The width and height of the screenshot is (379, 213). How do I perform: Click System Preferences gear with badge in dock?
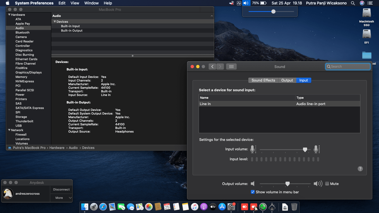tap(231, 207)
